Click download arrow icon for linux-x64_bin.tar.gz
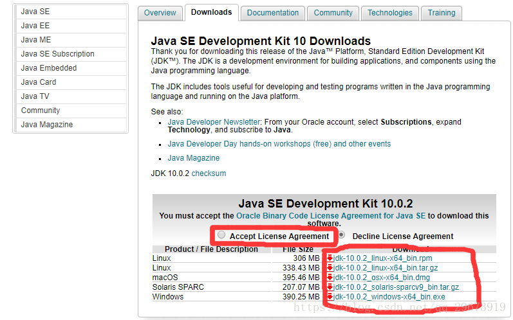The height and width of the screenshot is (320, 513). click(x=330, y=268)
